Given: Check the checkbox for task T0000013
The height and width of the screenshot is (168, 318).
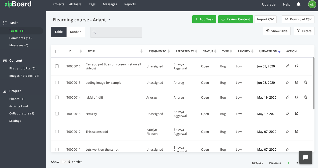Looking at the screenshot, I should [57, 114].
